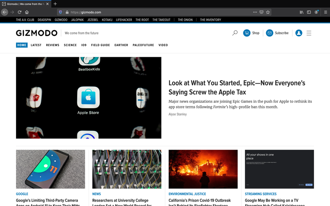Visit THE ONION network link
The height and width of the screenshot is (206, 330).
coord(185,20)
